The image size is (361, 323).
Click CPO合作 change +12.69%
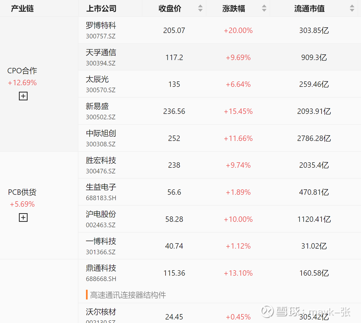(x=22, y=83)
